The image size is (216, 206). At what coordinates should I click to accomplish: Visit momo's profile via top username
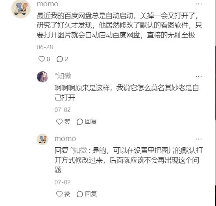pos(48,4)
